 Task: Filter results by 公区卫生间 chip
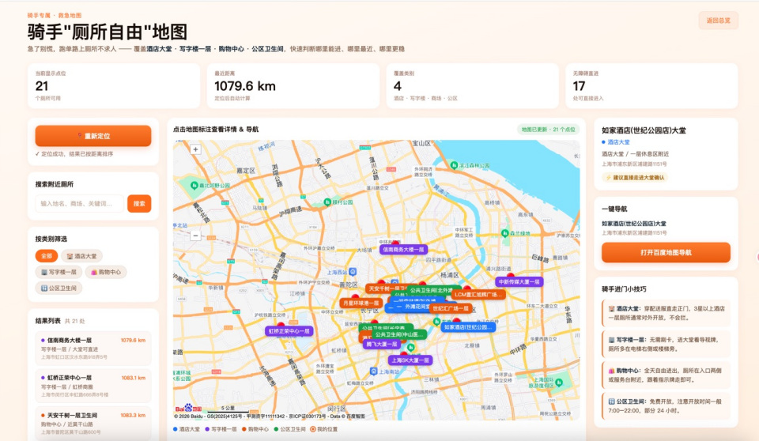coord(59,288)
